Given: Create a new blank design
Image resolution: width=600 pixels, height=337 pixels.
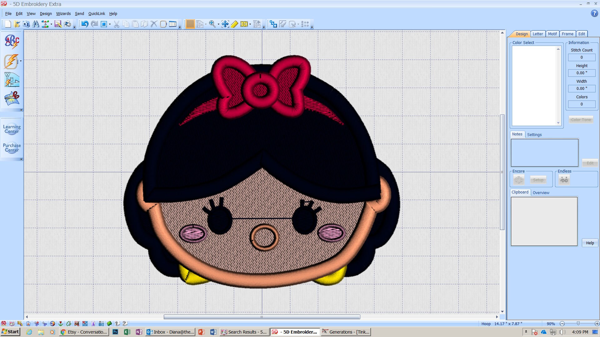Looking at the screenshot, I should pyautogui.click(x=8, y=24).
